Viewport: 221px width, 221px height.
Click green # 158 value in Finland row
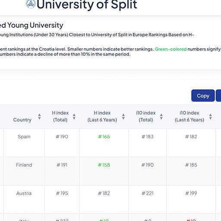104,165
